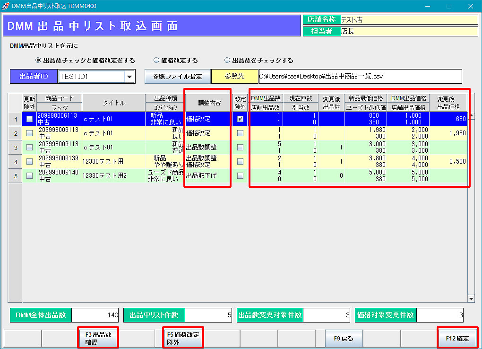Click the タイトル column header

113,103
